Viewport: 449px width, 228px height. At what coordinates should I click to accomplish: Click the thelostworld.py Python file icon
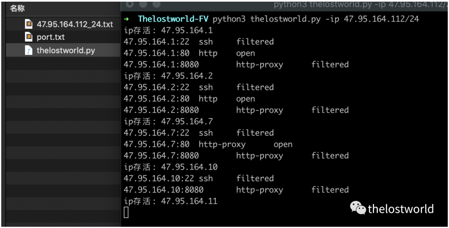(x=29, y=50)
